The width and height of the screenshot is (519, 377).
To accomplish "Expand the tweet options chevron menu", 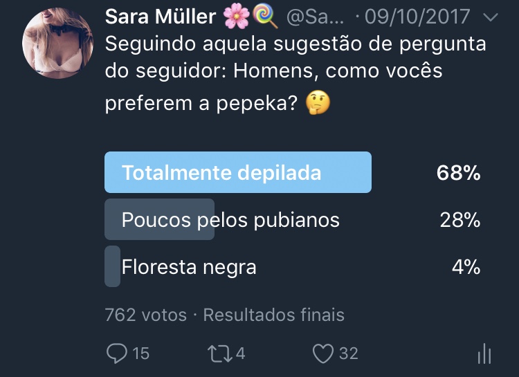I will click(489, 17).
